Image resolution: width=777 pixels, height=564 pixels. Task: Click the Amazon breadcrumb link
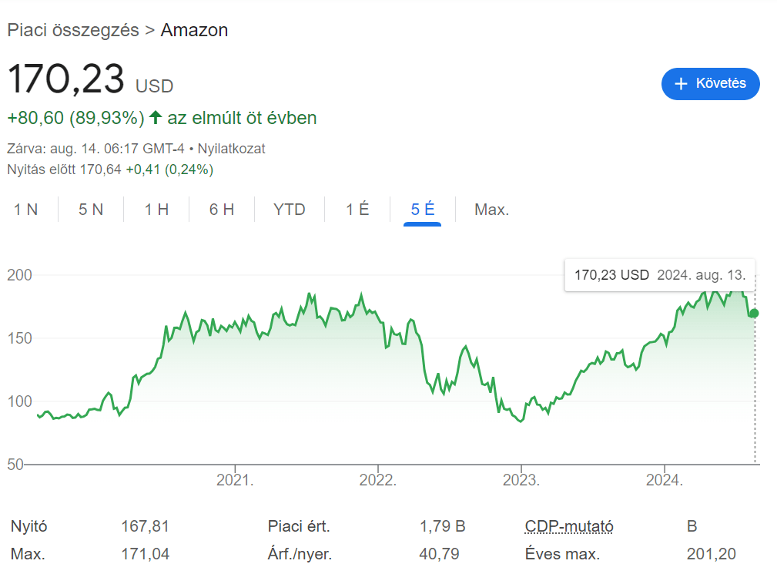194,29
